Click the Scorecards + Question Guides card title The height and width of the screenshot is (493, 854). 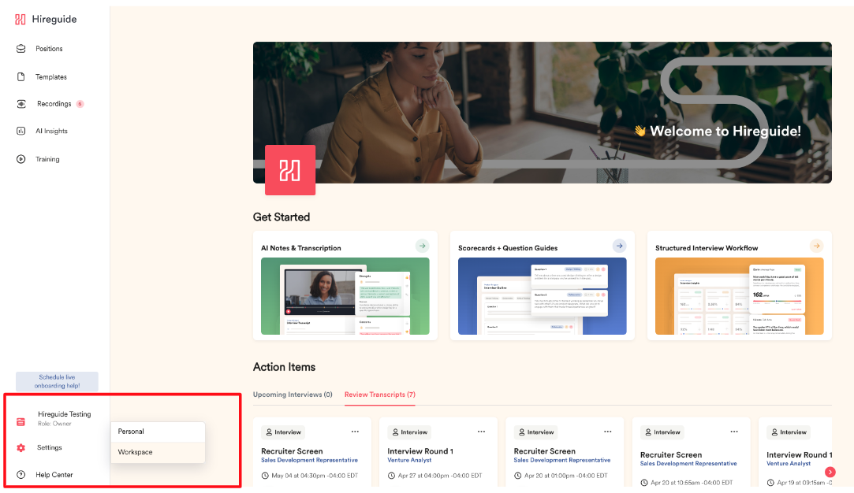508,248
